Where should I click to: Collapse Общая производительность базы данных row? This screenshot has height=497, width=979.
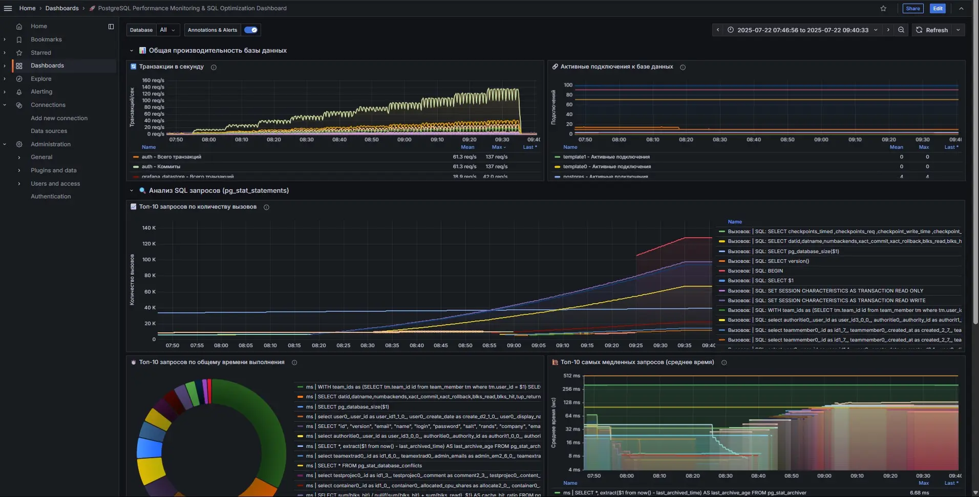tap(132, 51)
